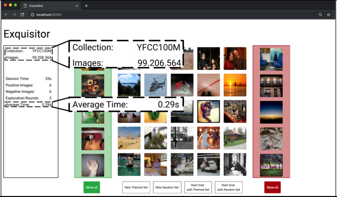337x197 pixels.
Task: Pick the pyramids desert thumbnail
Action: [x=129, y=138]
